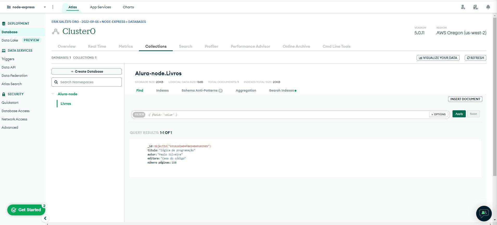Open the Performance Advisor tab
Screen dimensions: 497x225
pos(250,46)
